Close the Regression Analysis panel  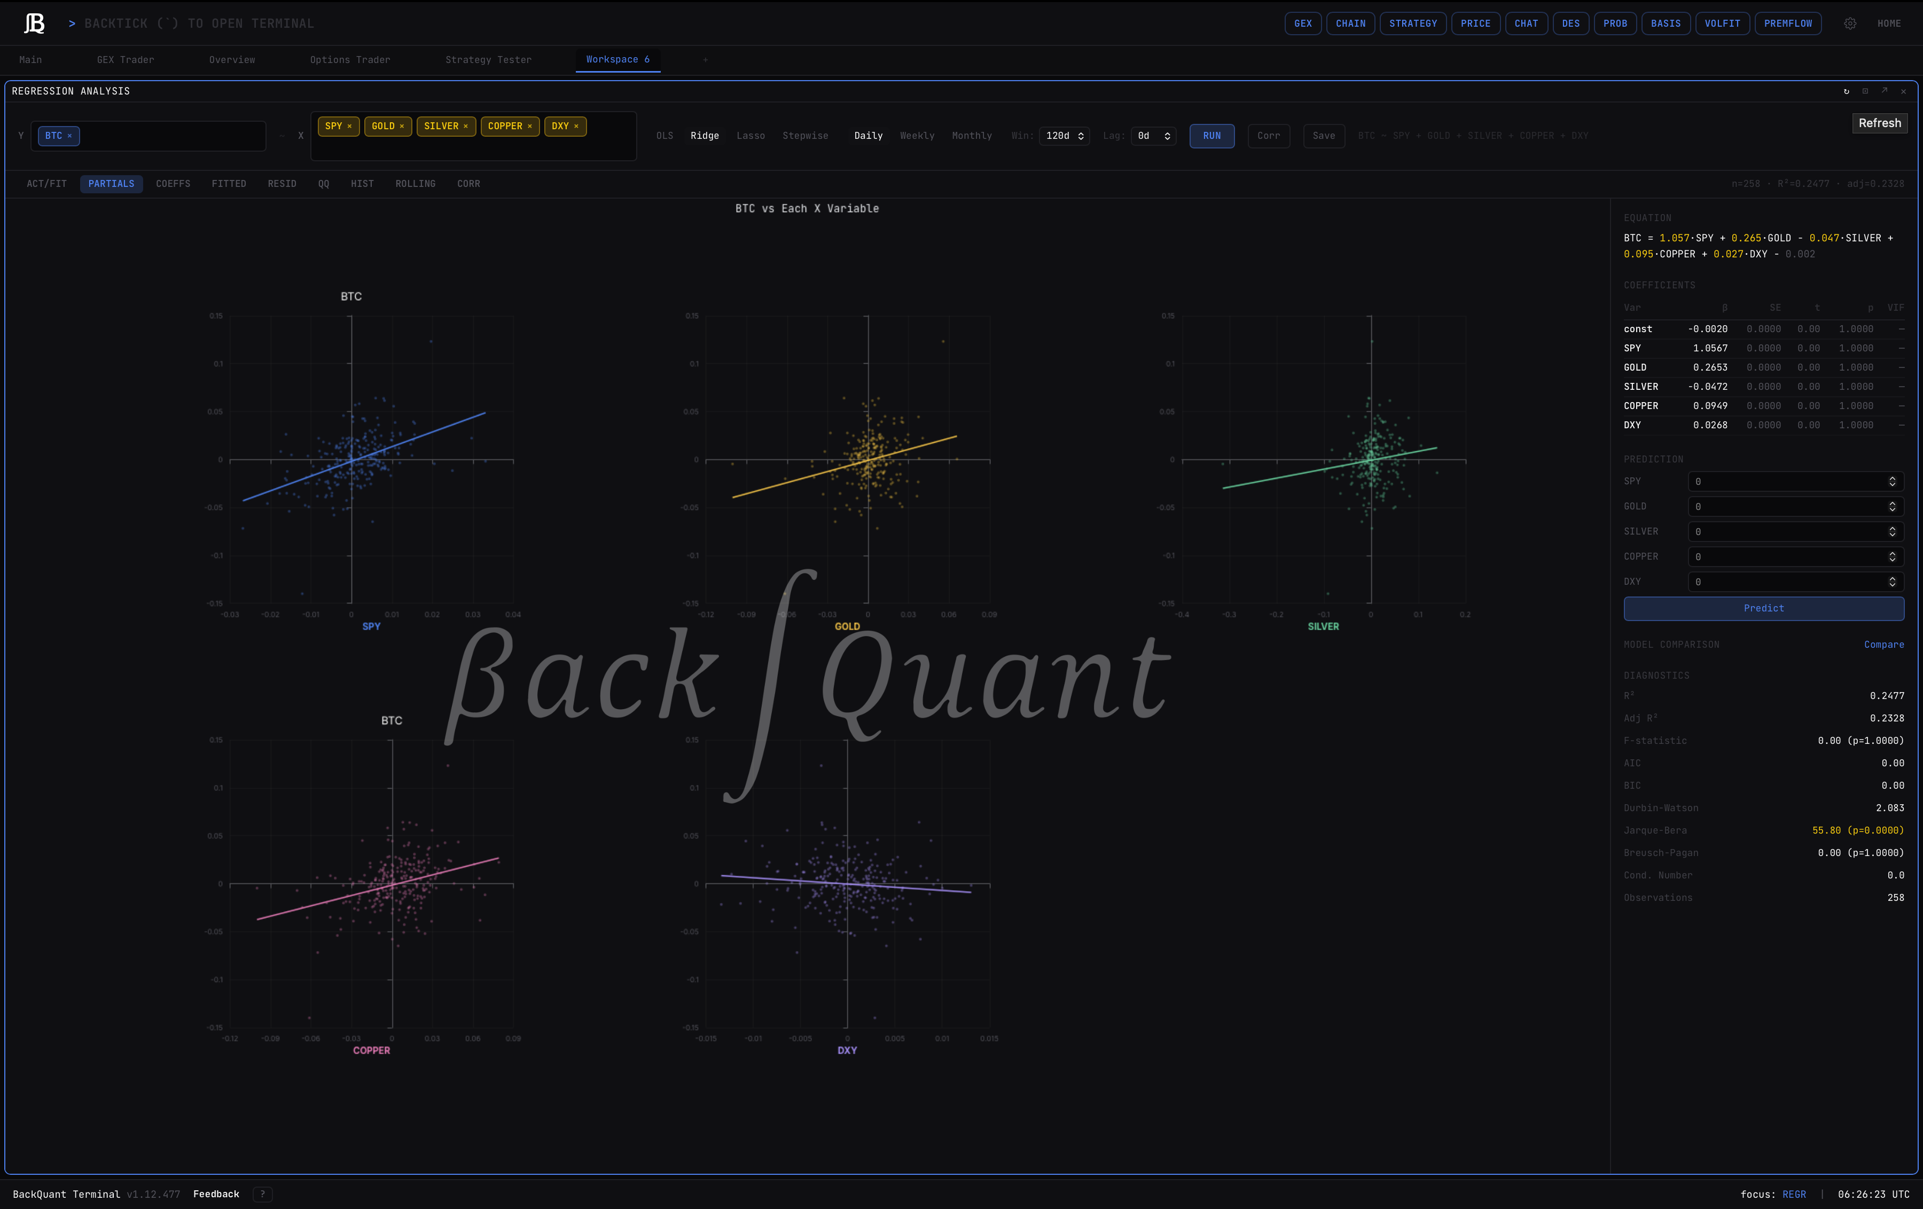tap(1904, 91)
